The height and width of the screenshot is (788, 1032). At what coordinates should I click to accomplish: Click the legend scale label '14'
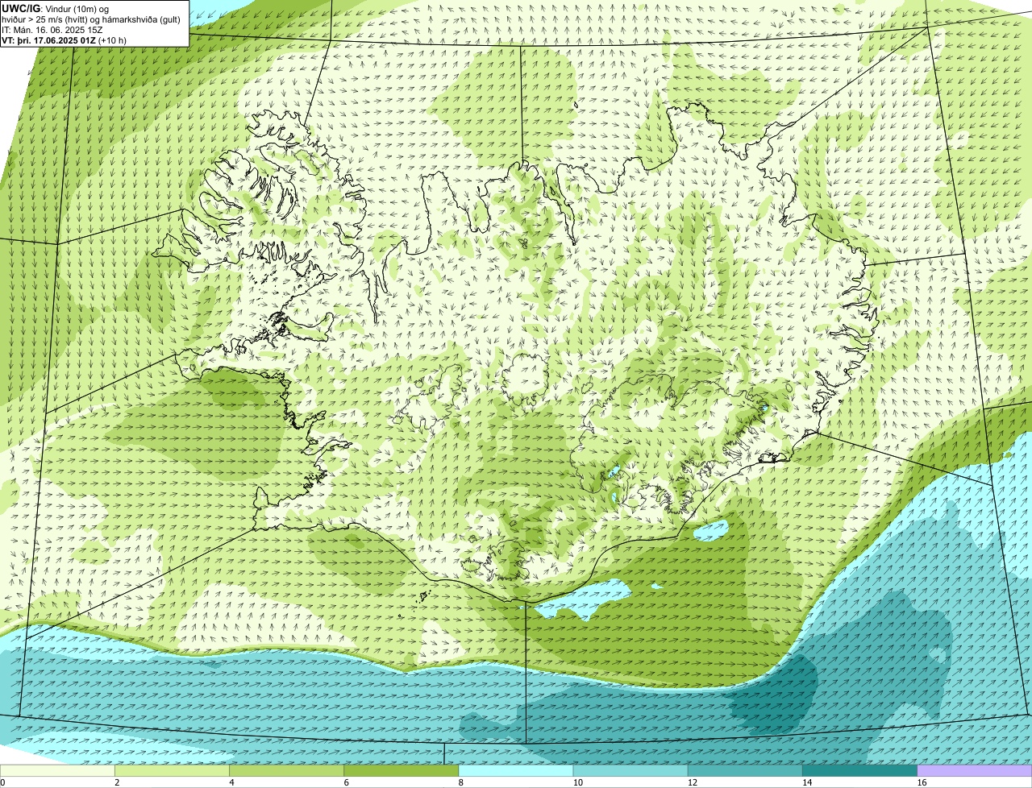(807, 782)
